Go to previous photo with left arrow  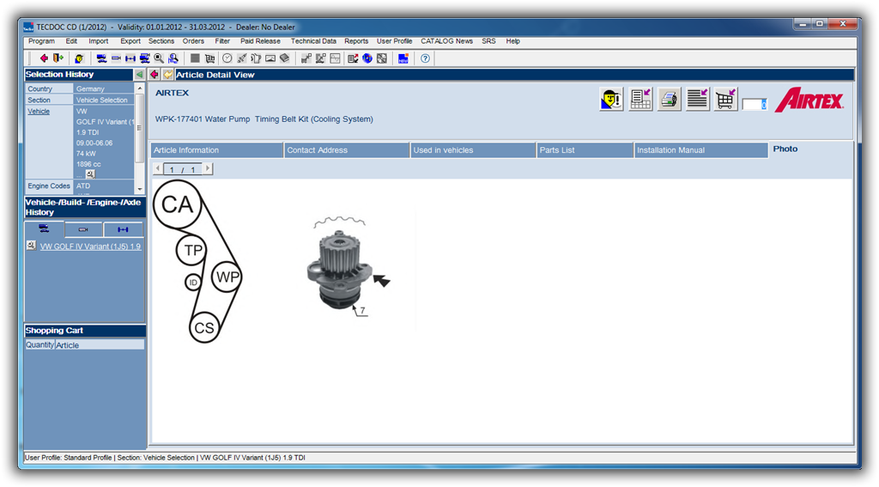coord(158,168)
